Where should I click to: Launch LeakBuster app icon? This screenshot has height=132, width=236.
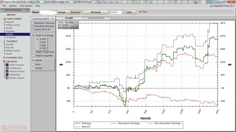[7, 68]
